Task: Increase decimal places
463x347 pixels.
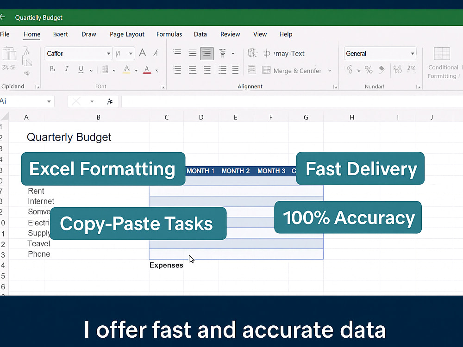Action: pyautogui.click(x=397, y=70)
